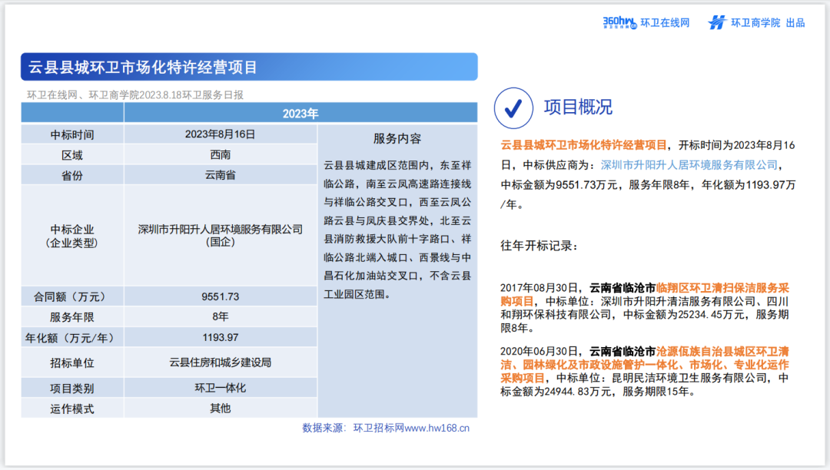830x470 pixels.
Task: Select the 中标时间 row label
Action: point(72,134)
